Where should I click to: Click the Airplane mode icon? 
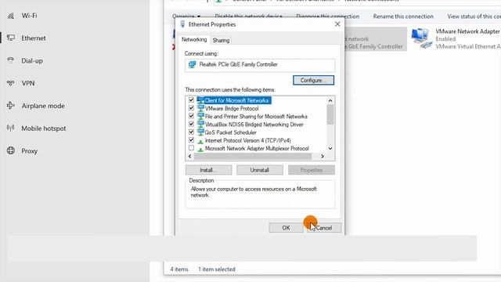10,106
